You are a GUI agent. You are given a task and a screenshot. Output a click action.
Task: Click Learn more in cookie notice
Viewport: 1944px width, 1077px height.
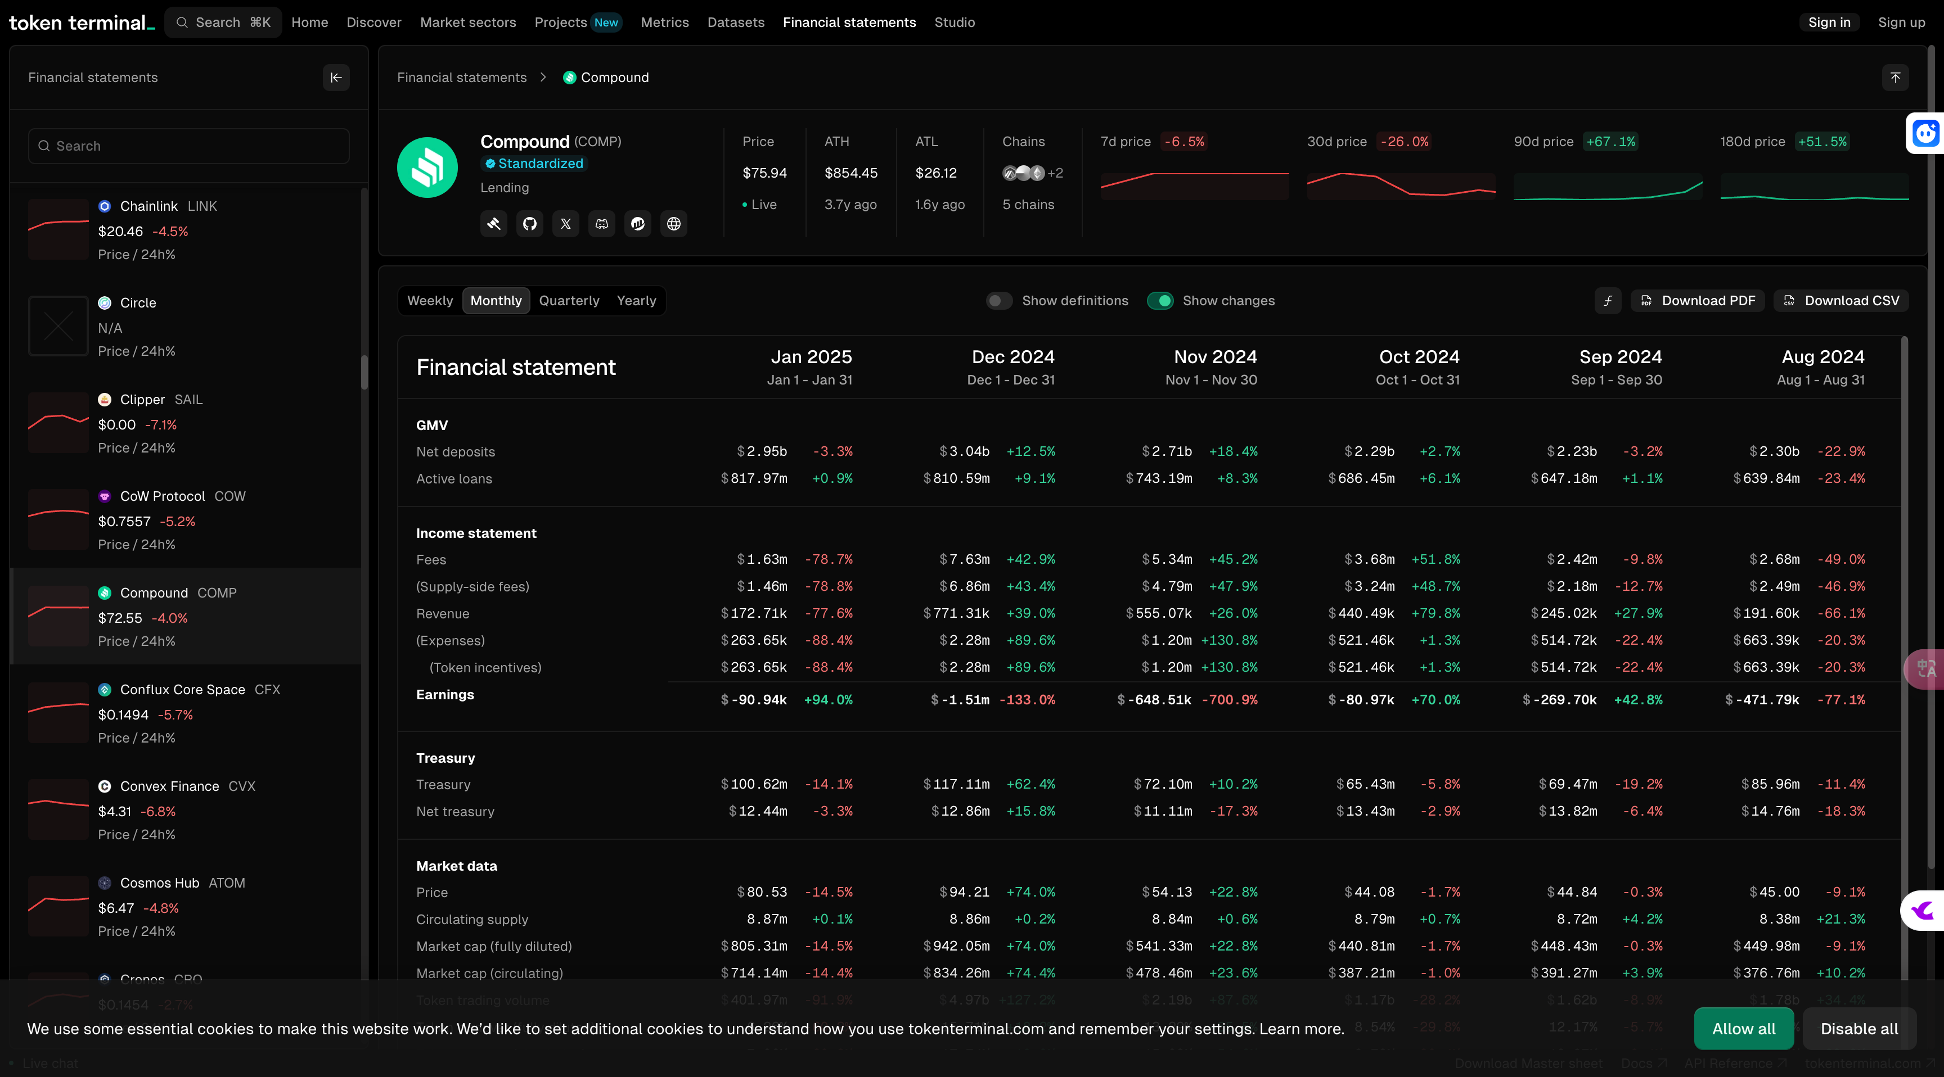point(1301,1029)
